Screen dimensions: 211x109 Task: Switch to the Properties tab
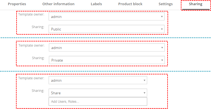click(17, 4)
